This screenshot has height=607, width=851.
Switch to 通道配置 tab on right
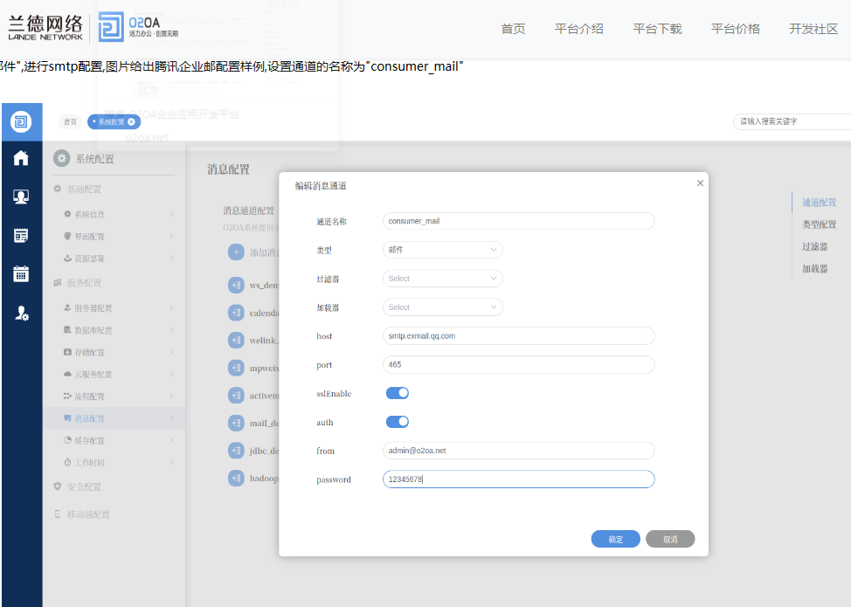819,203
